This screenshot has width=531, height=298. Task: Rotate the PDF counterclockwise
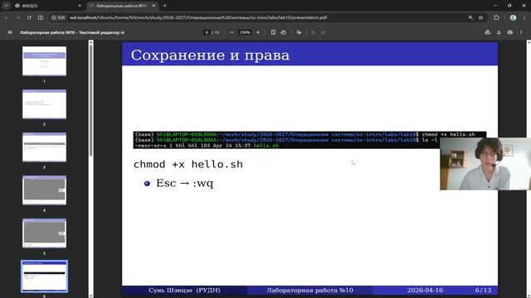point(284,32)
